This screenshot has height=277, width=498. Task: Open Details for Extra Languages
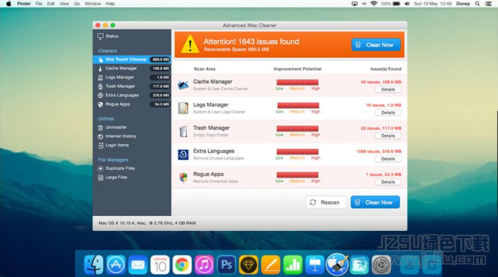(388, 159)
